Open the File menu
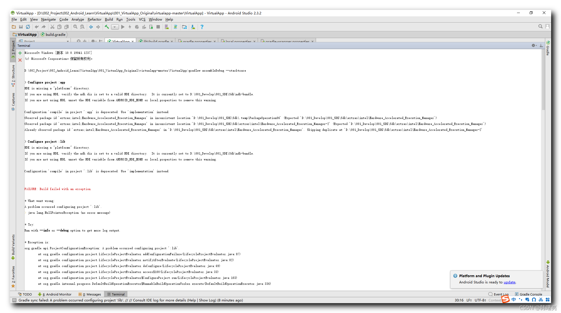Screen dimensions: 561x313 click(x=14, y=19)
